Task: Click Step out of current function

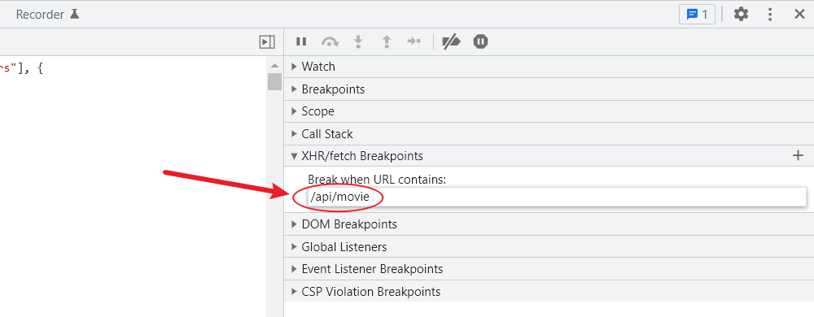Action: 386,41
